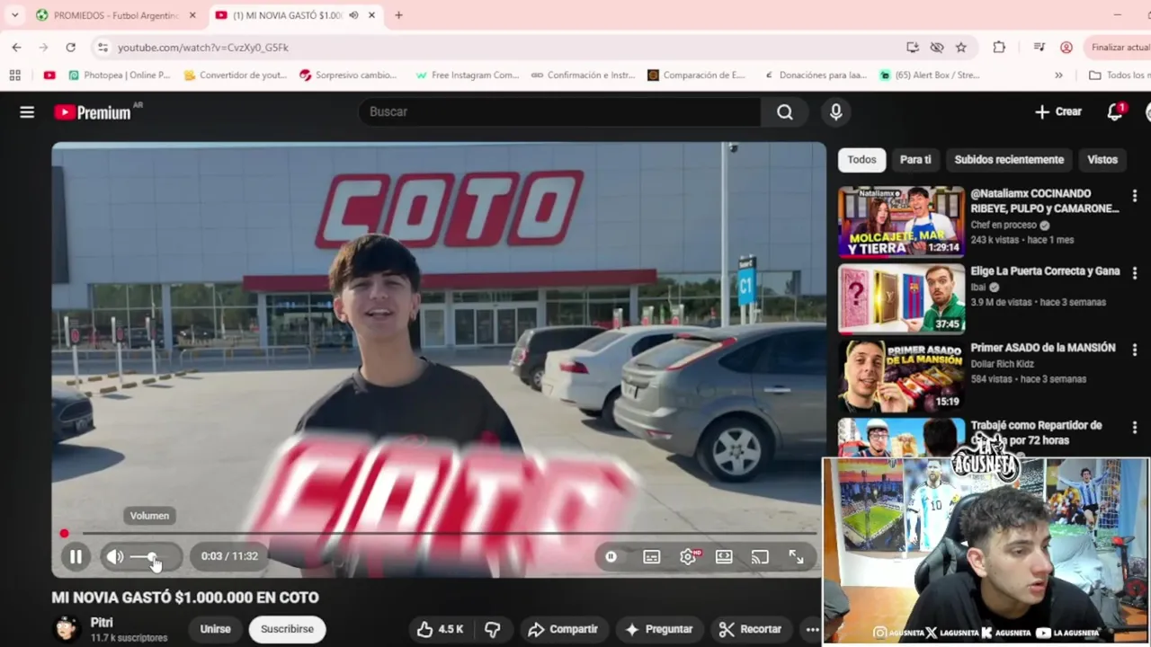Viewport: 1151px width, 647px height.
Task: Switch to theater mode view
Action: click(x=724, y=557)
